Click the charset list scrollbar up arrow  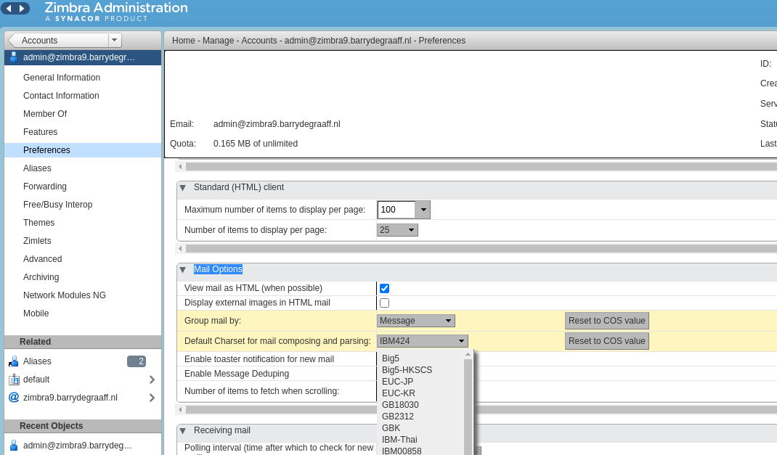pyautogui.click(x=468, y=355)
